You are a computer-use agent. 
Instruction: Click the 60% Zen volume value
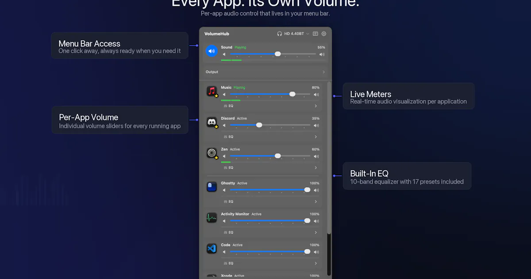coord(316,150)
